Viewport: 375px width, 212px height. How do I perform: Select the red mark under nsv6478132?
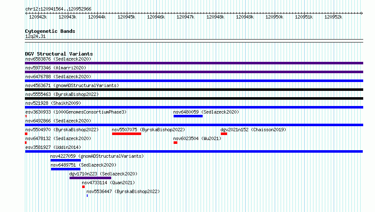pos(26,143)
